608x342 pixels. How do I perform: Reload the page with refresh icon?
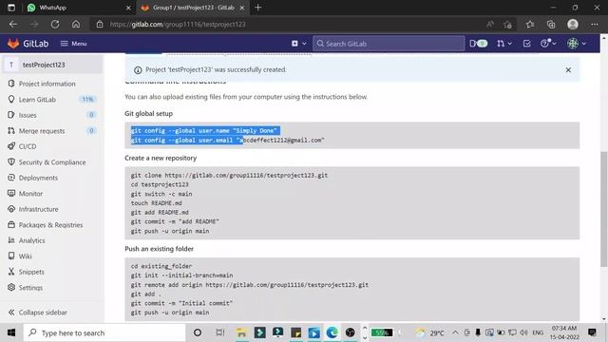click(x=55, y=24)
